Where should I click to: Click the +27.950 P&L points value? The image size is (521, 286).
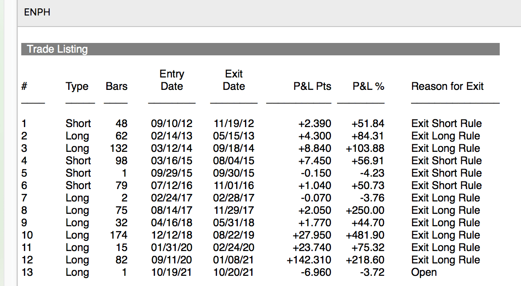[x=312, y=235]
